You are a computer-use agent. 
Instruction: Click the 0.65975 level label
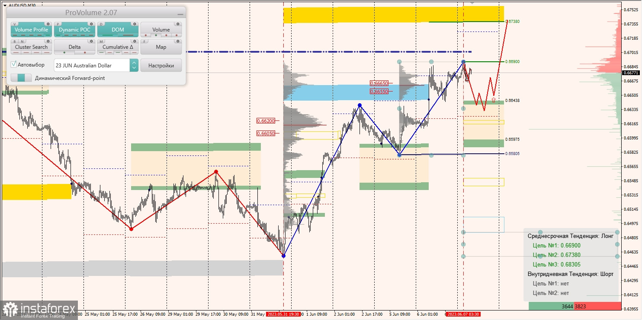click(x=513, y=139)
